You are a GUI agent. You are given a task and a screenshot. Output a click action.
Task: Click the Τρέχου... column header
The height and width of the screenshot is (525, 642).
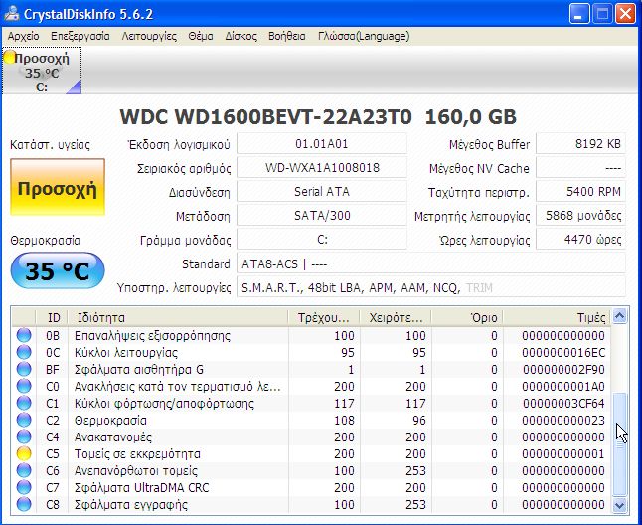324,317
